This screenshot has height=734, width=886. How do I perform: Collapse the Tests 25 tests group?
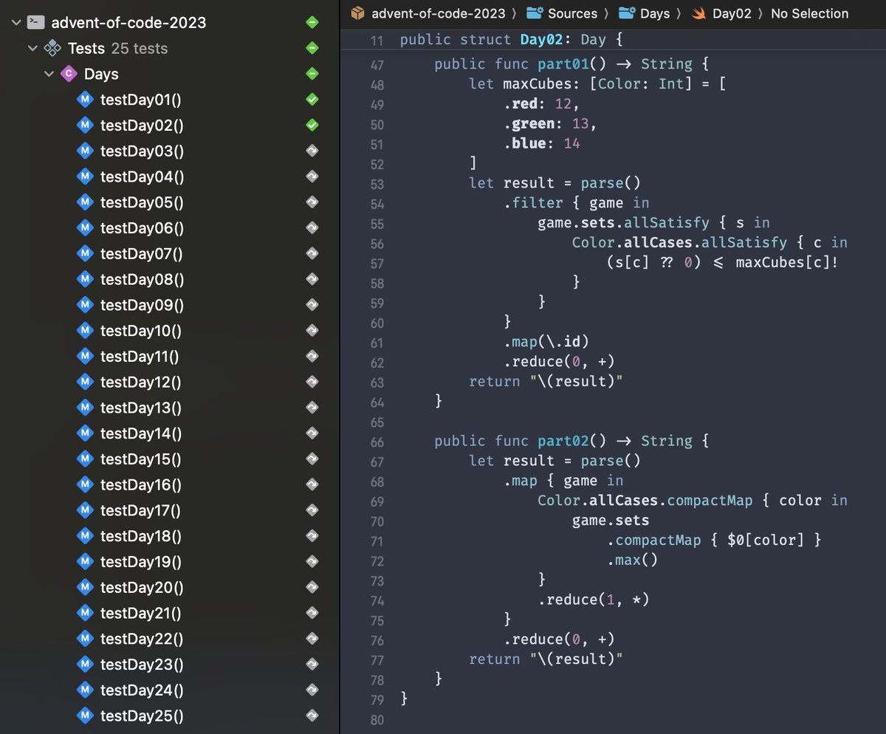click(32, 49)
